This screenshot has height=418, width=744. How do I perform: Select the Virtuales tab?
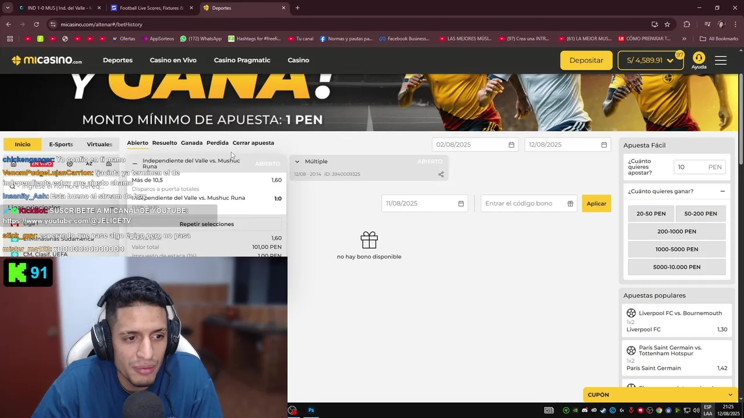pos(99,145)
